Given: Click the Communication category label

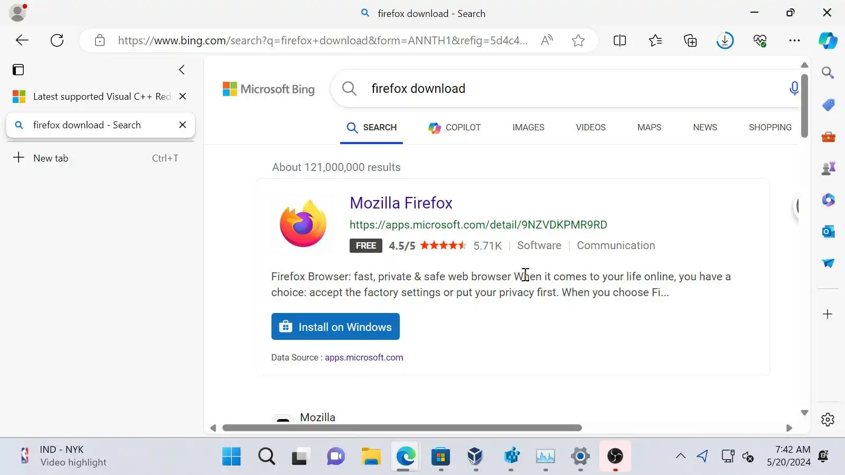Looking at the screenshot, I should pos(616,245).
